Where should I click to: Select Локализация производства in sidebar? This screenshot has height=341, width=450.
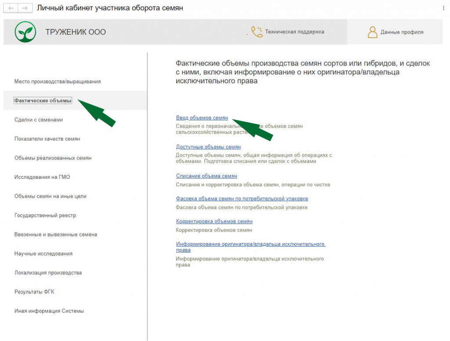click(48, 273)
